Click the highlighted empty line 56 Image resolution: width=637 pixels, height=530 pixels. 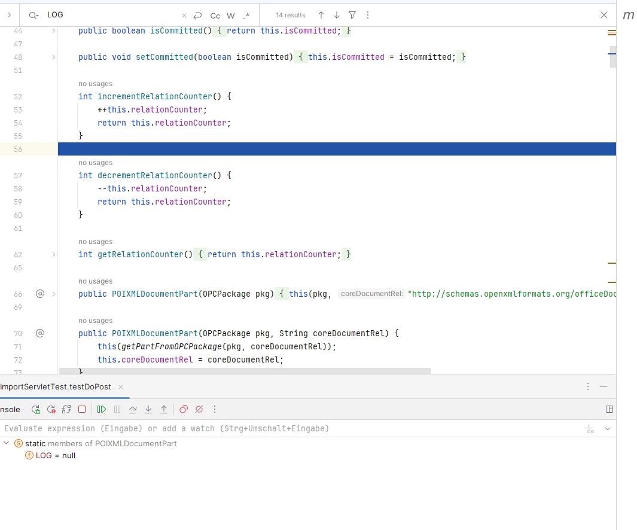[x=337, y=149]
